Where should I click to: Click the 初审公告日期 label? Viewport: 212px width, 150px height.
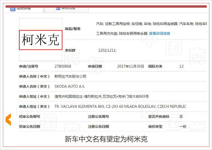tap(30, 127)
